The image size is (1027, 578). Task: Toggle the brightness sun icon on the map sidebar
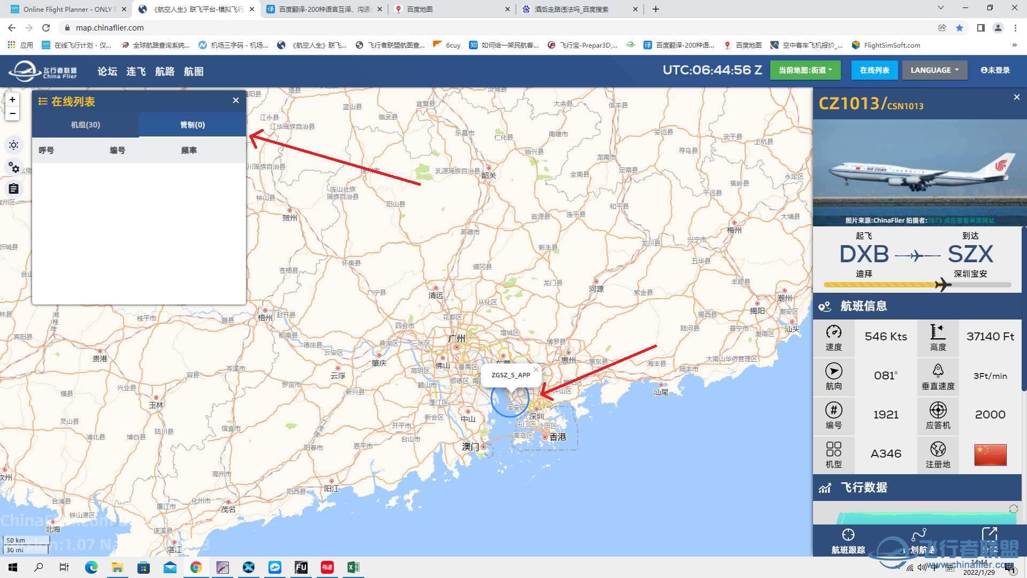[13, 145]
